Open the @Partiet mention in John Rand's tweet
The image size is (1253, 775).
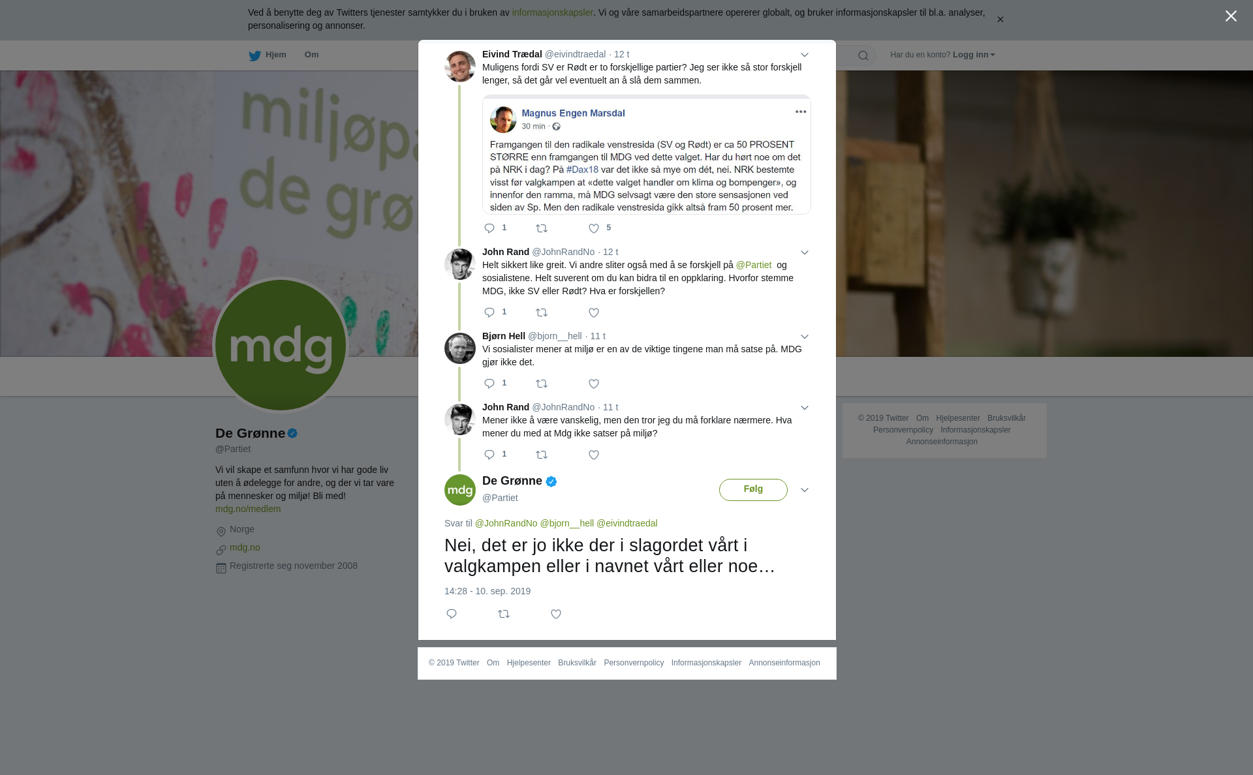click(754, 265)
